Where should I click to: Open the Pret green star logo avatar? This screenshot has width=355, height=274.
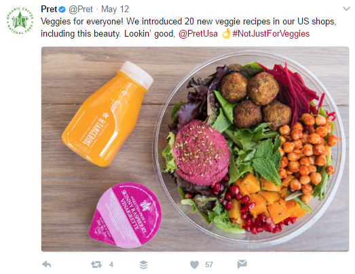coord(20,21)
